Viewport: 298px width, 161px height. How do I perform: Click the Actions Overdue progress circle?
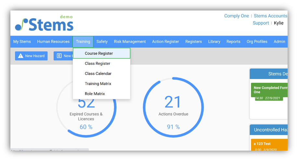tap(173, 107)
